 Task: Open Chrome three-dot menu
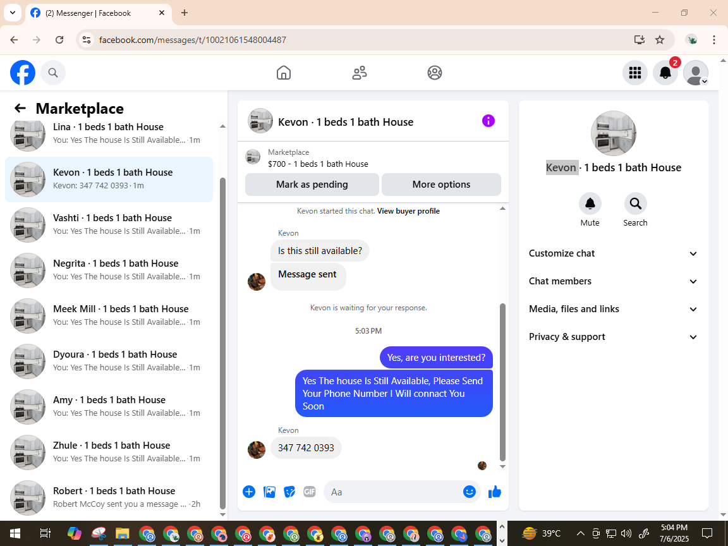click(714, 40)
